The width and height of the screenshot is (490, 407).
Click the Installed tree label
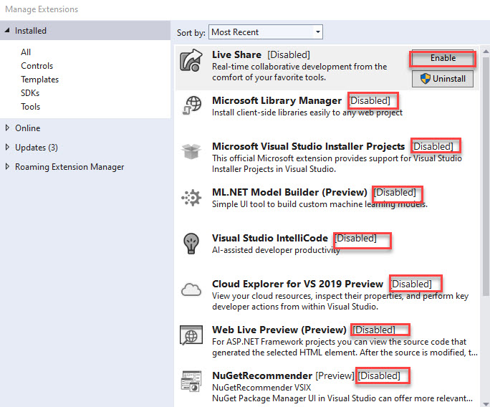click(31, 31)
